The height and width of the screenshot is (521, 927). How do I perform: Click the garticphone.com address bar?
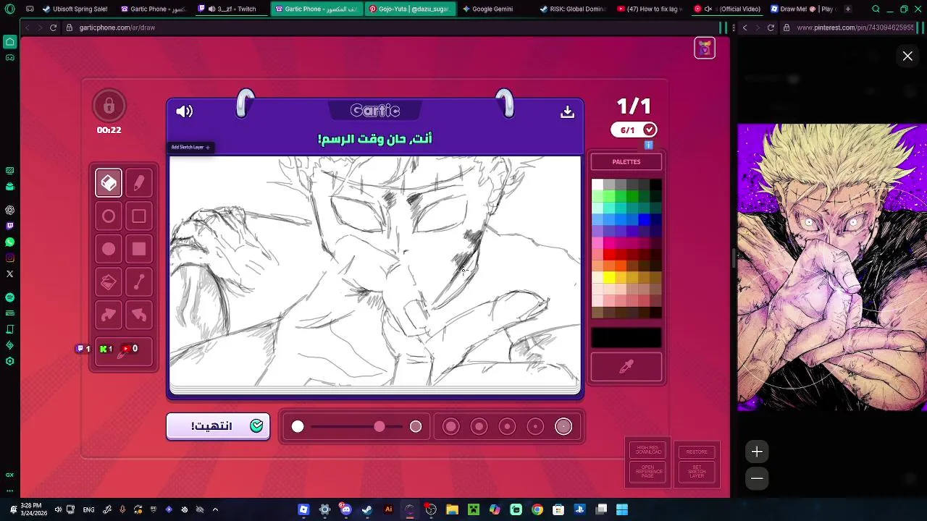391,27
